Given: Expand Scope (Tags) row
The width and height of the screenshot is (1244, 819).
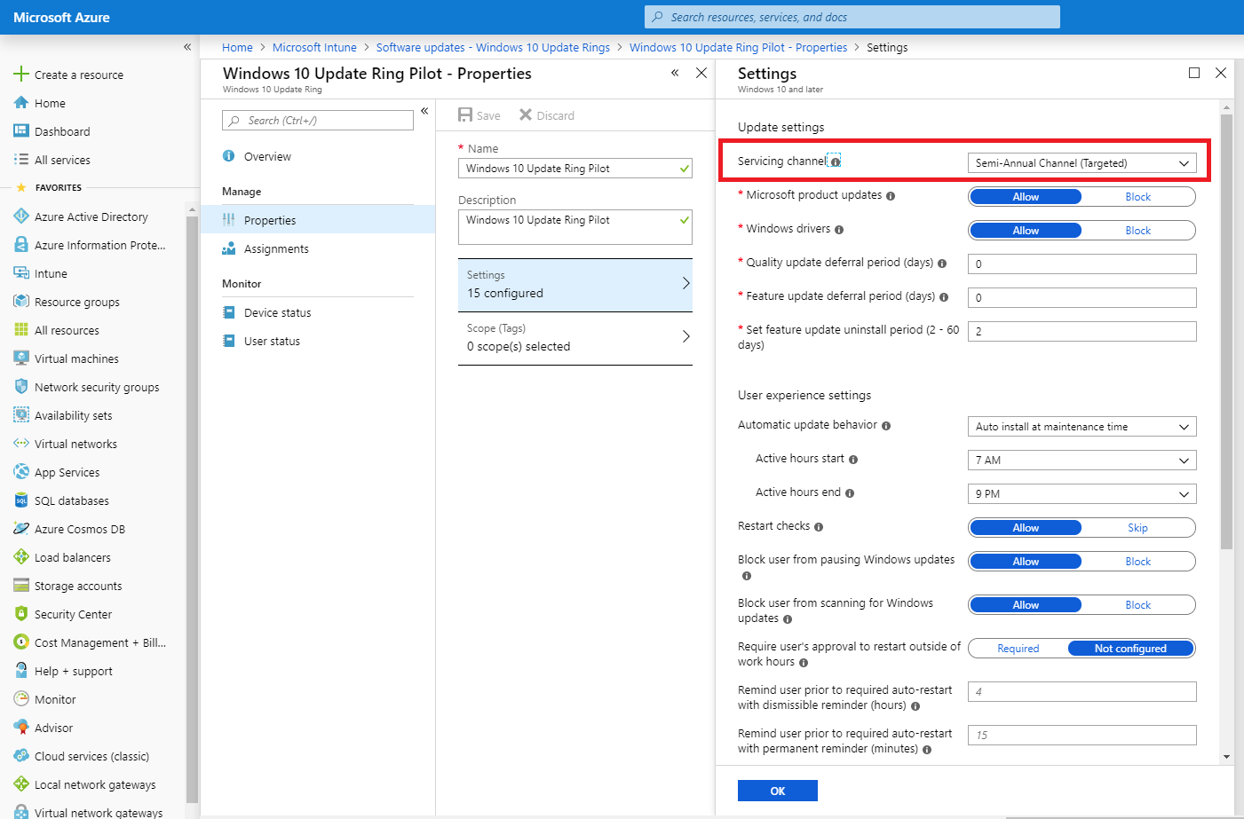Looking at the screenshot, I should [x=574, y=338].
